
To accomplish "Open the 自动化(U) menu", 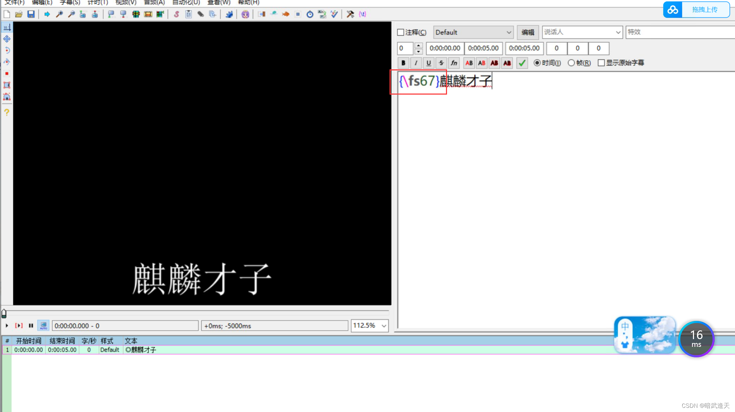I will [186, 2].
